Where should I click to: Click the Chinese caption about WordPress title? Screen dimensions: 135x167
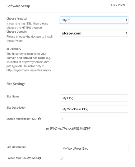click(68, 129)
